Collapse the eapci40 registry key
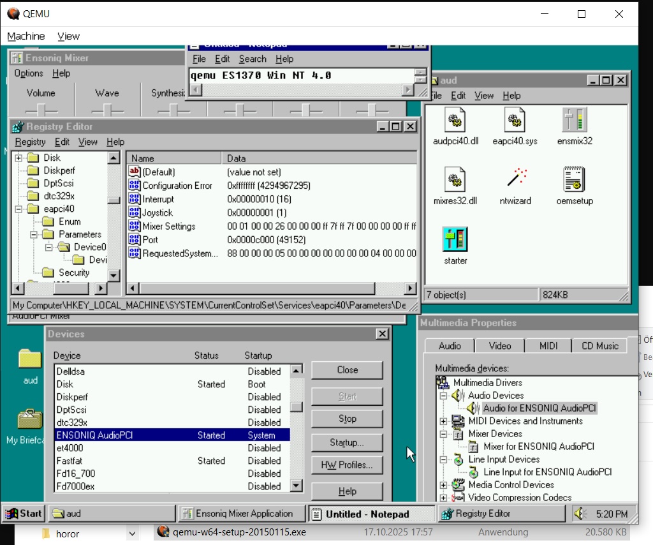This screenshot has height=545, width=653. tap(18, 209)
